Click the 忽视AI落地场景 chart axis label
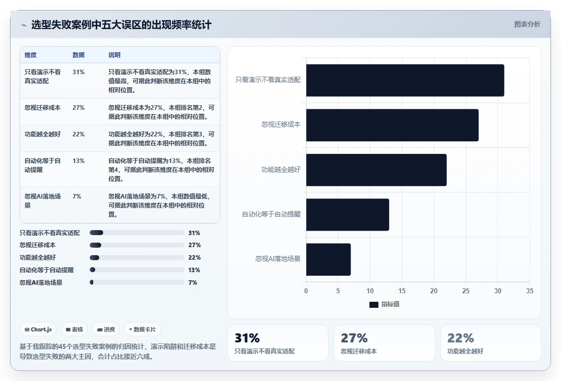The image size is (561, 381). pyautogui.click(x=278, y=259)
